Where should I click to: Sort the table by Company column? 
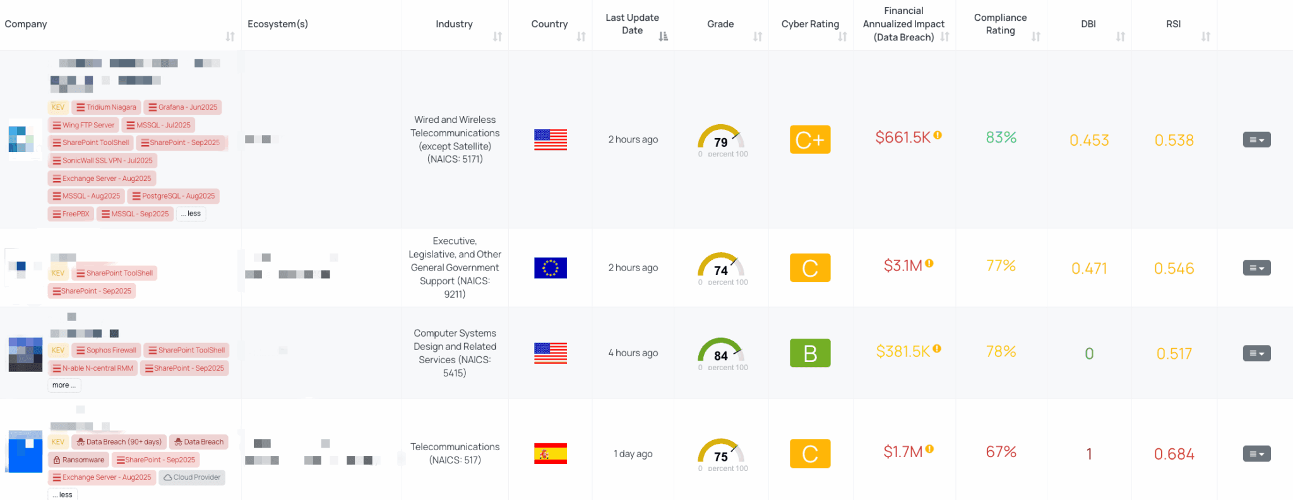(231, 37)
